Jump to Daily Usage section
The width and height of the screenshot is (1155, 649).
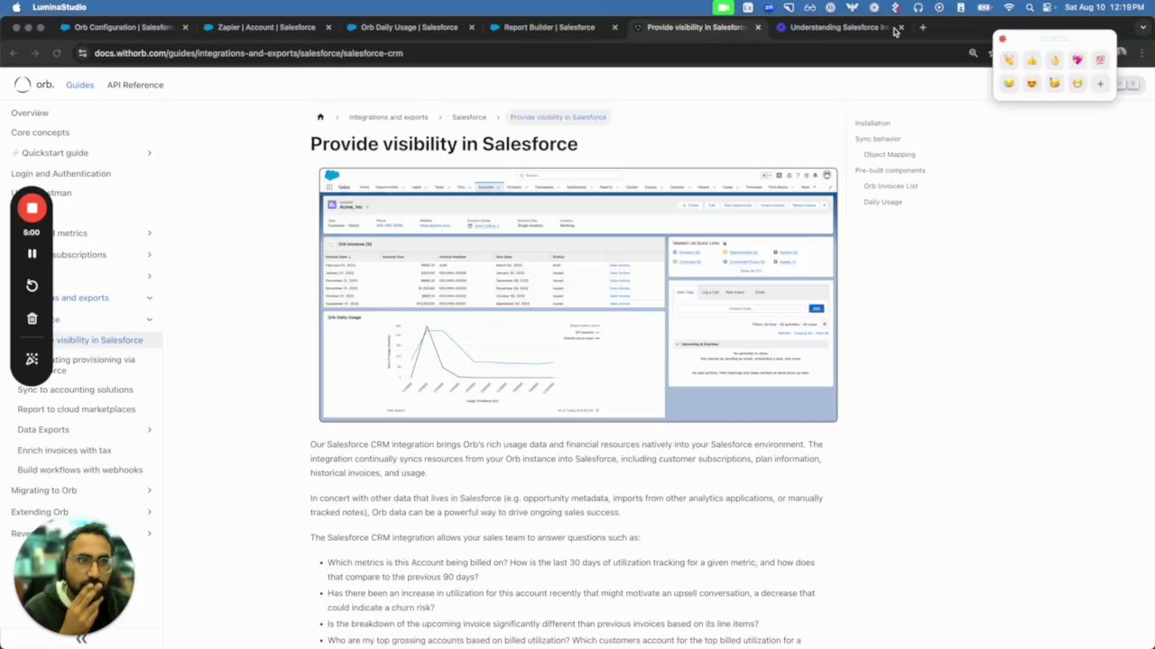(882, 202)
